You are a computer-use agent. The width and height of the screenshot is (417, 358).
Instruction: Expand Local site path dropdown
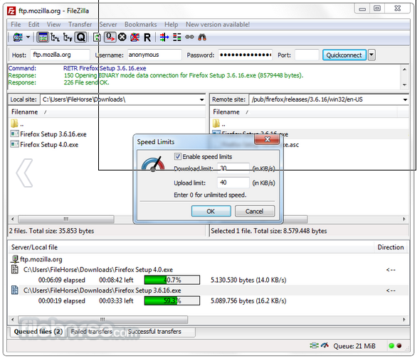click(x=202, y=99)
